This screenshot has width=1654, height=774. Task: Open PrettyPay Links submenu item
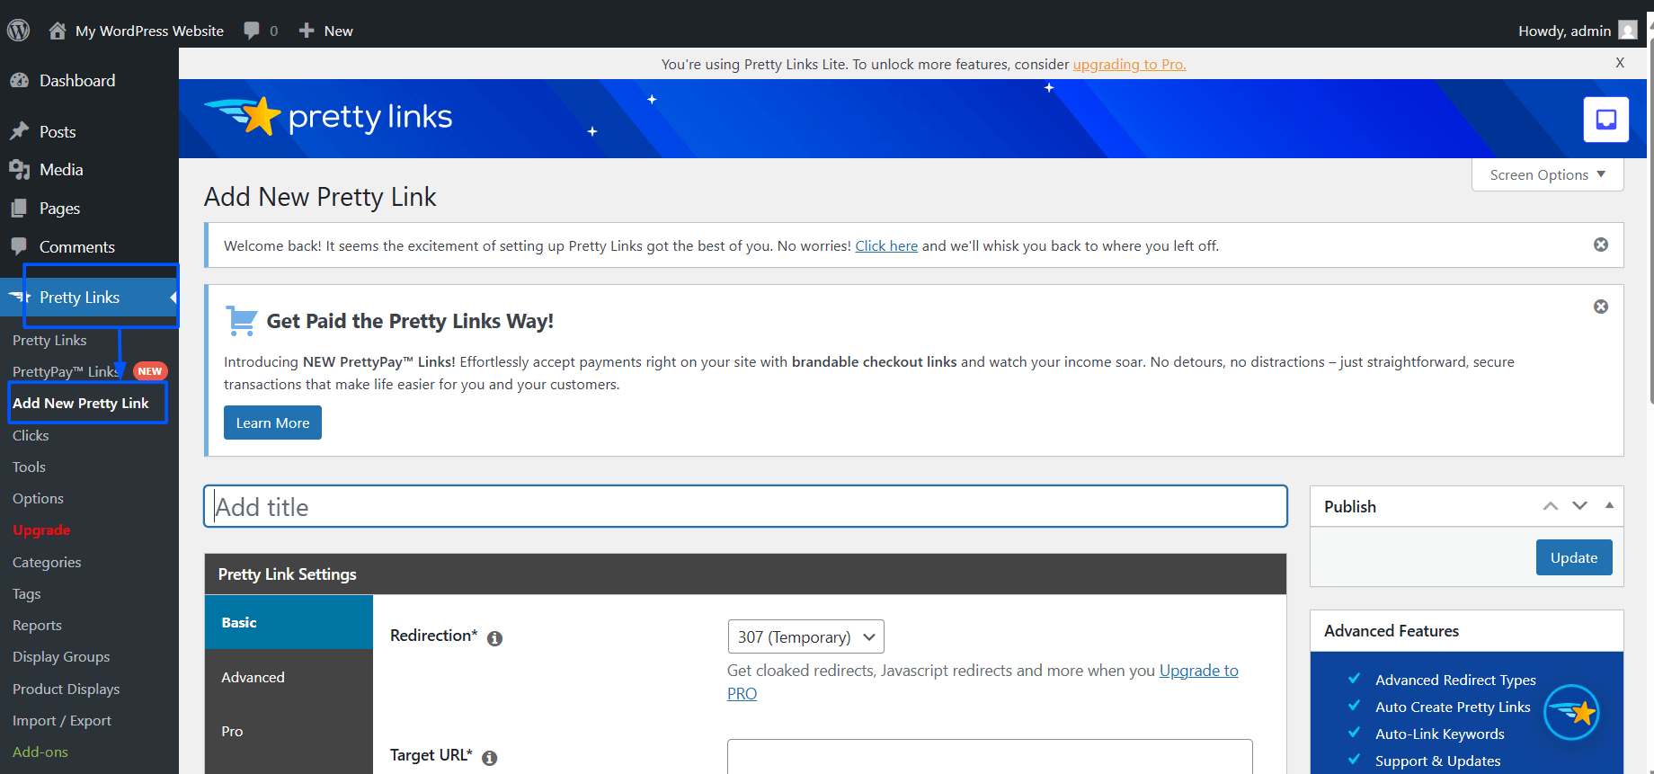[x=66, y=371]
